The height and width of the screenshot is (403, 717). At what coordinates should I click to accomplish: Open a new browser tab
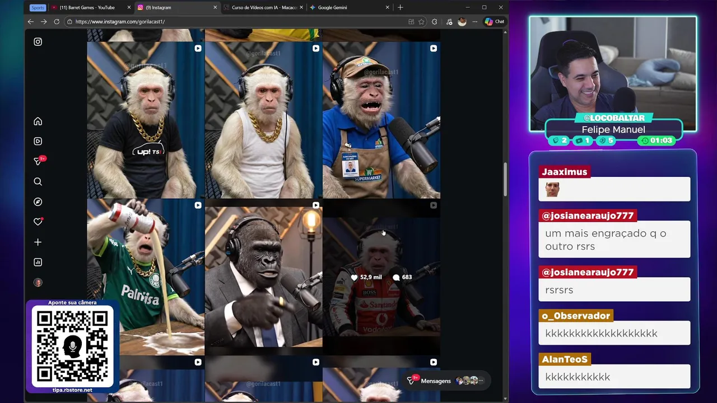[x=400, y=7]
